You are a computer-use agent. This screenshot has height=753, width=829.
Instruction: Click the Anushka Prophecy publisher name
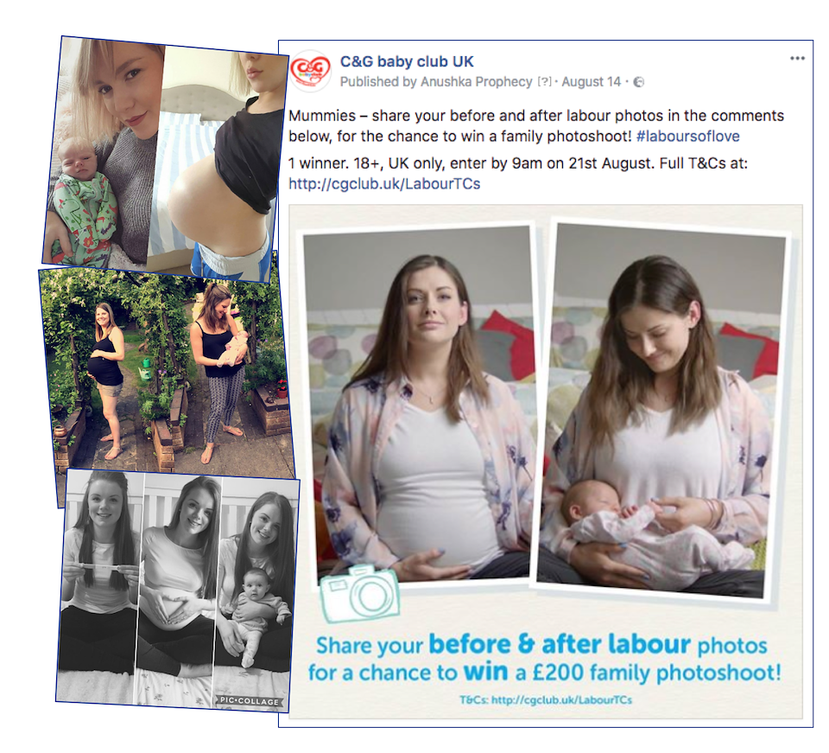pyautogui.click(x=477, y=82)
